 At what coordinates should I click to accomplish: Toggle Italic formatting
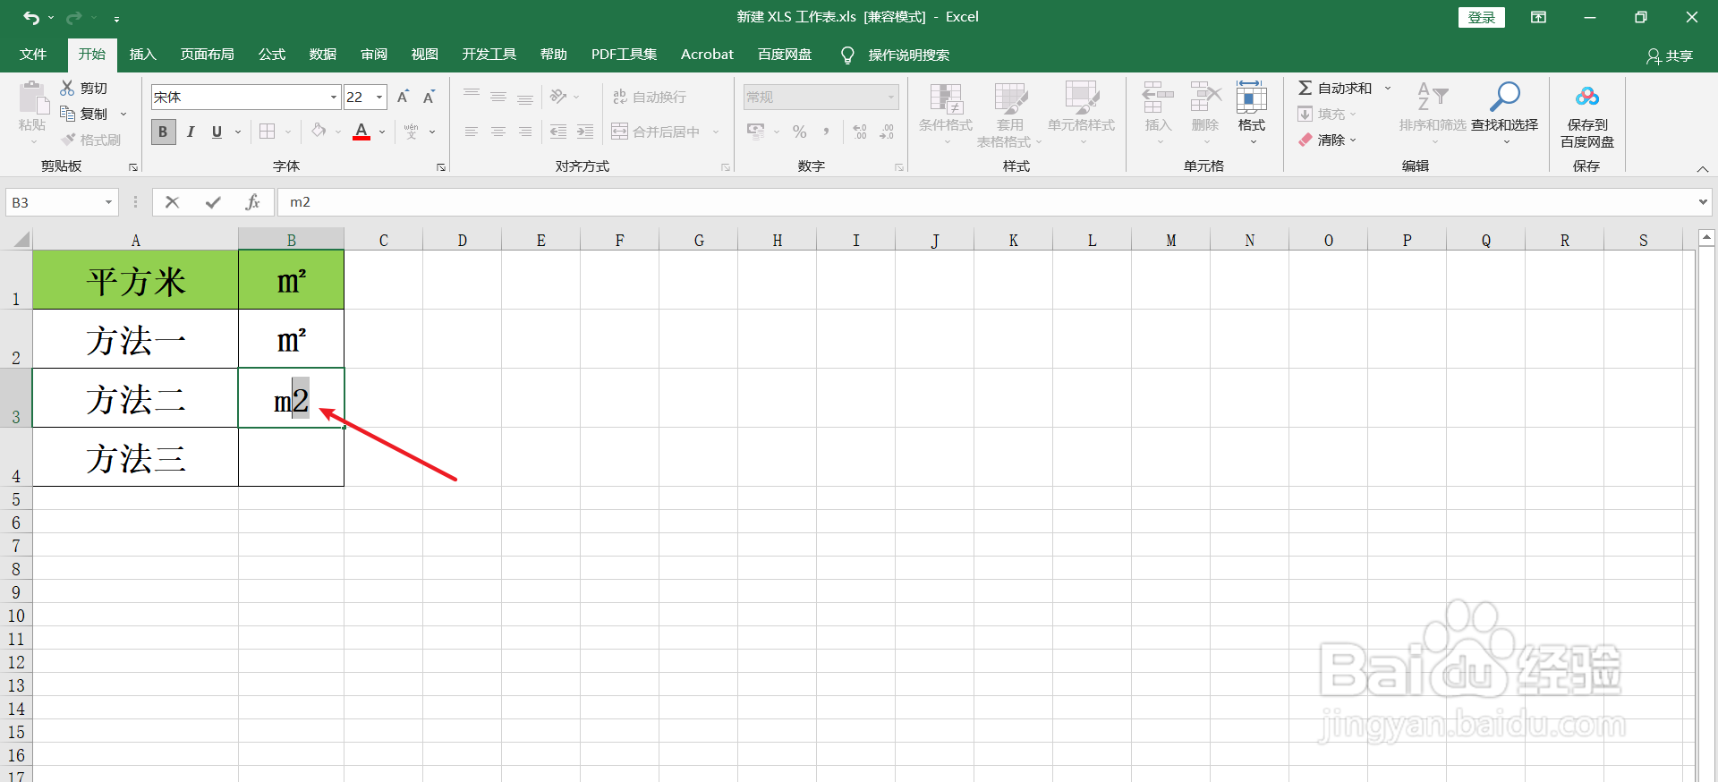[x=191, y=132]
